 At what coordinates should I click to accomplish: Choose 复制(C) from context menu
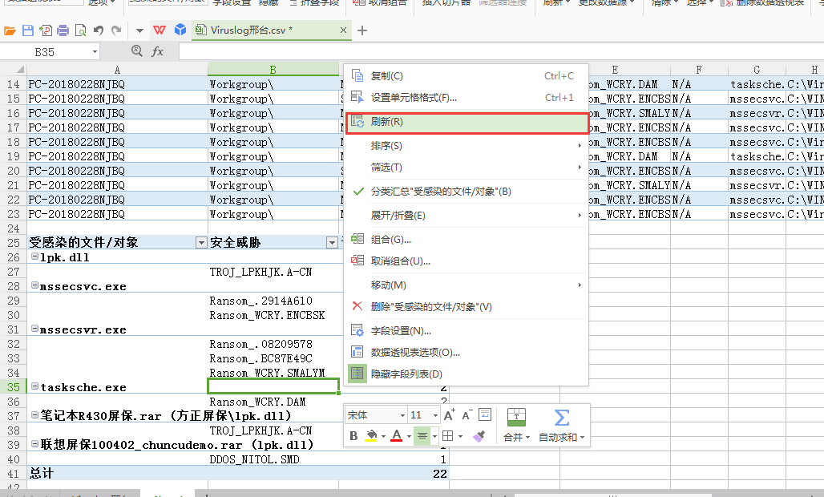(466, 76)
